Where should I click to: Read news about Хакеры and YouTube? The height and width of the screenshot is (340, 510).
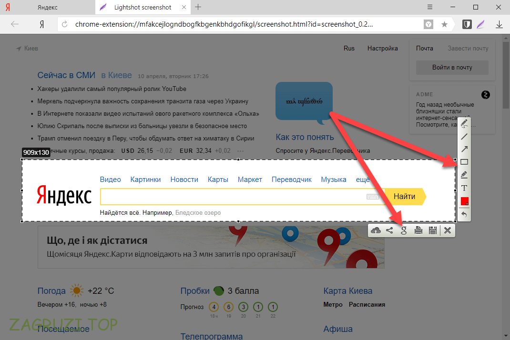tap(112, 89)
